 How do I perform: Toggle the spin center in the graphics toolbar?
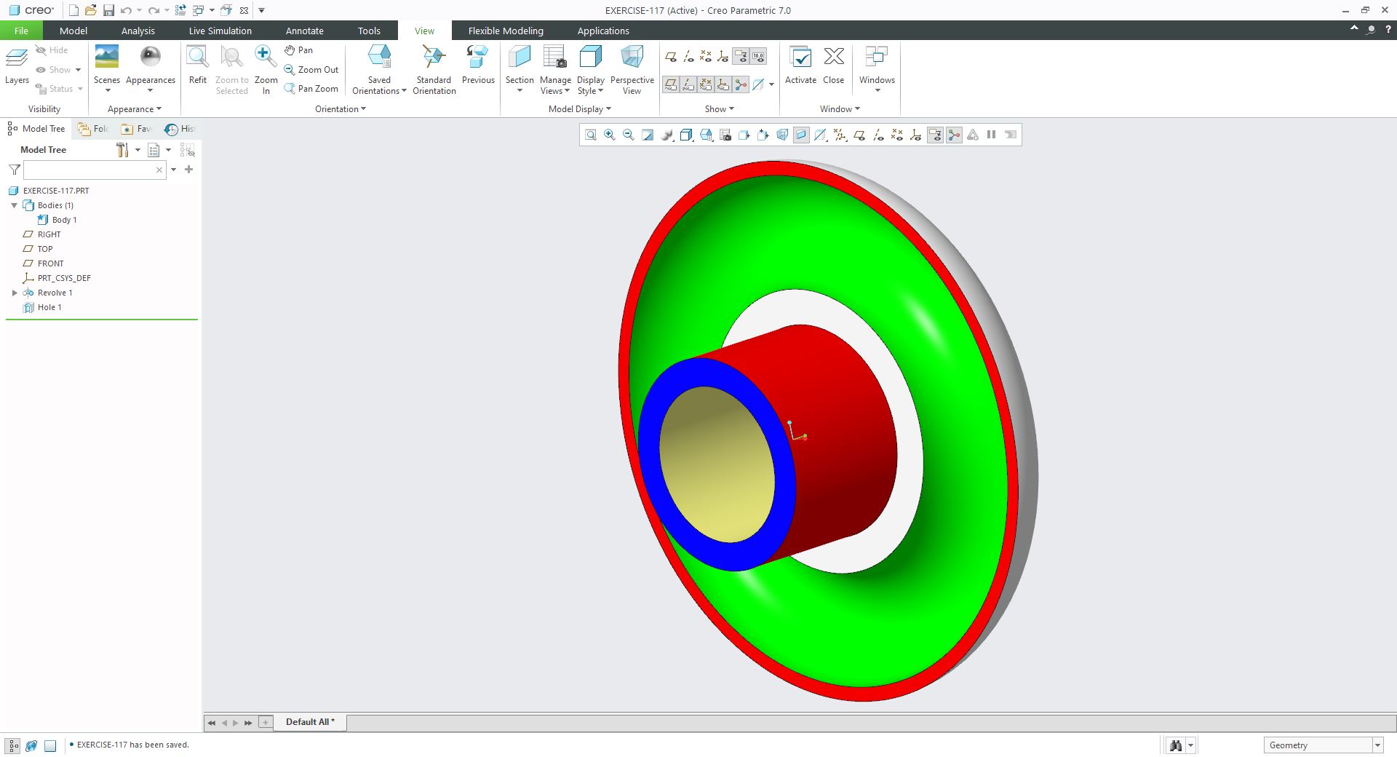point(954,135)
